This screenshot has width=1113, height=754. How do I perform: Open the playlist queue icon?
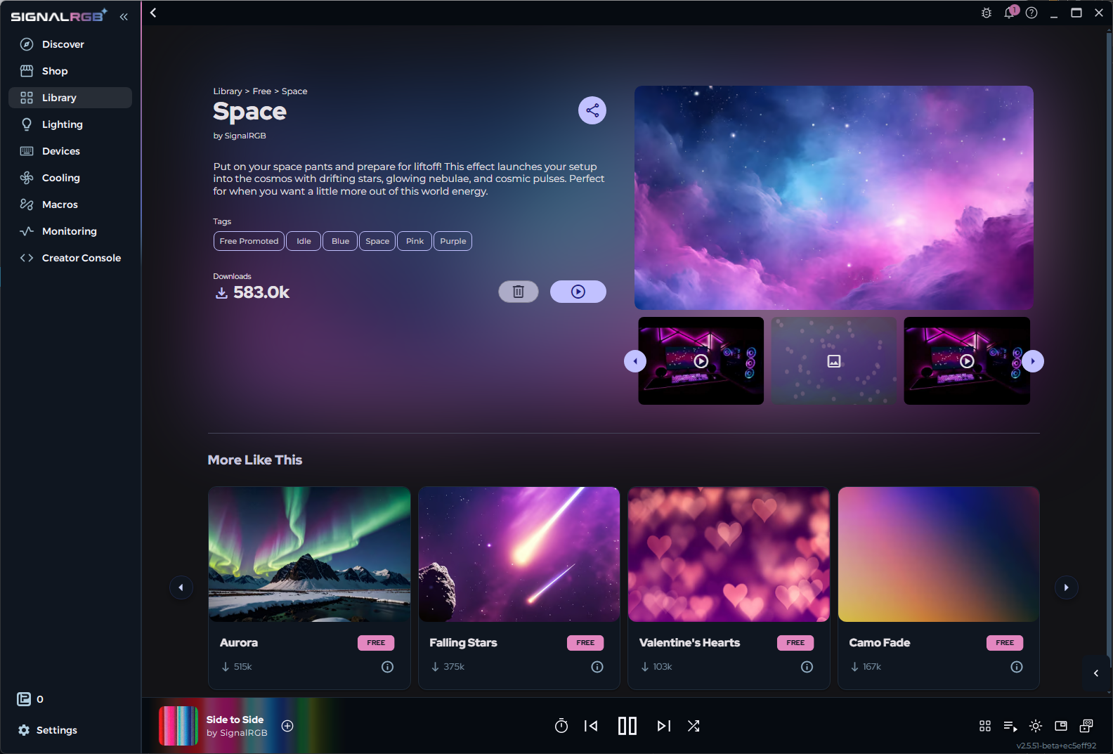point(1010,726)
